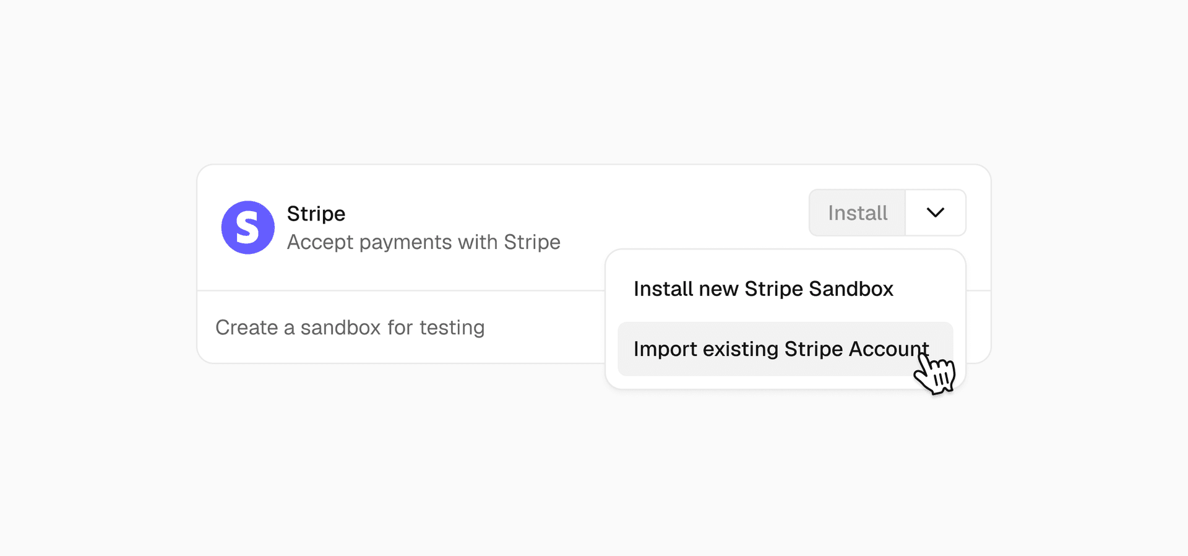This screenshot has width=1188, height=556.
Task: Click the Stripe integration title
Action: [x=316, y=214]
